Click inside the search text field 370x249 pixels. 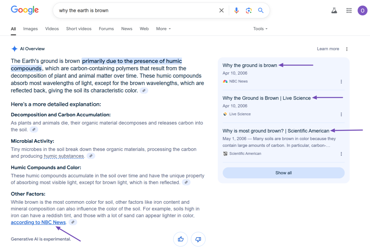[x=133, y=10]
